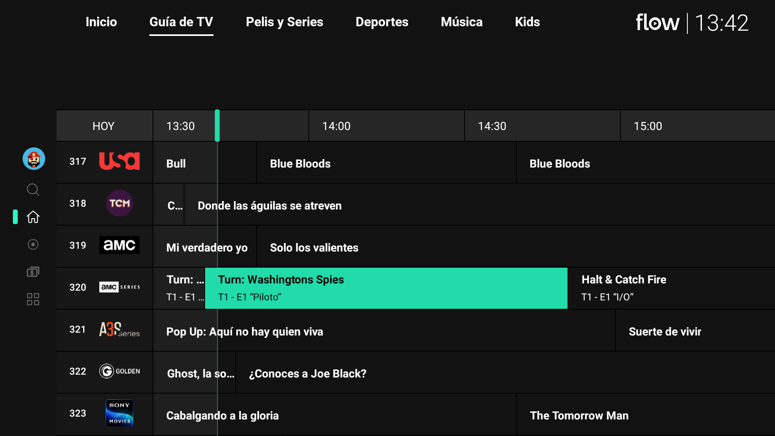Select the USA channel logo

click(119, 161)
